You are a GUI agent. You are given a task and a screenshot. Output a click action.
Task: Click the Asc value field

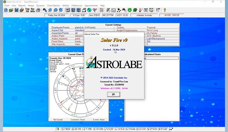(x=95, y=15)
